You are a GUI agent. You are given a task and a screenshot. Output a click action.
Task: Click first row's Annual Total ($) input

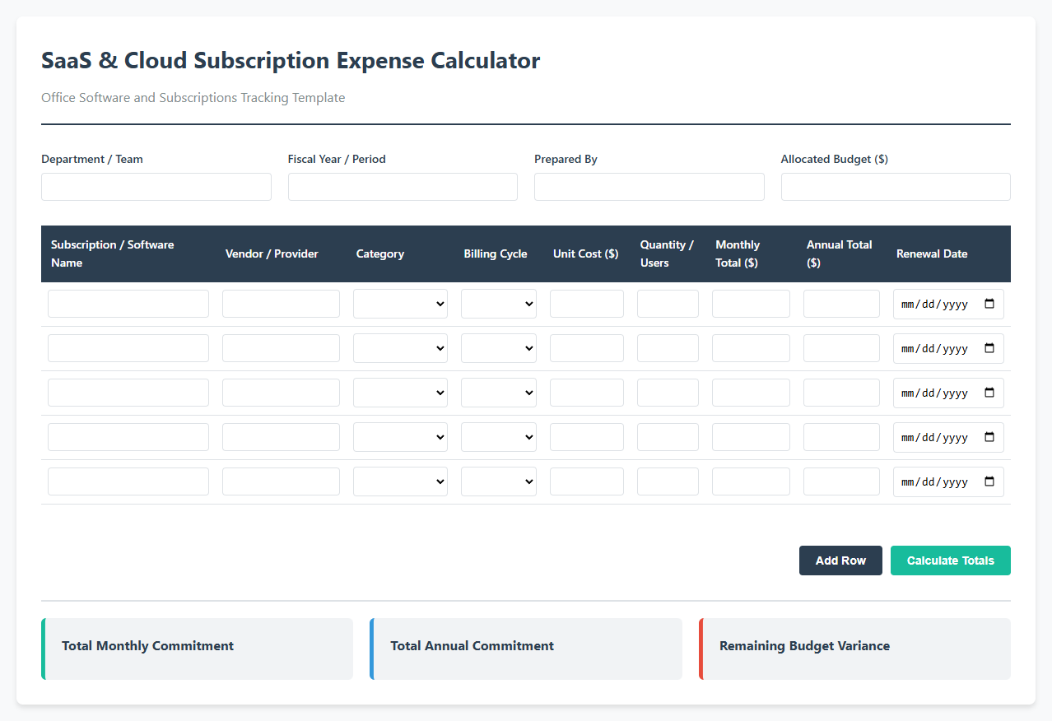[x=841, y=304]
